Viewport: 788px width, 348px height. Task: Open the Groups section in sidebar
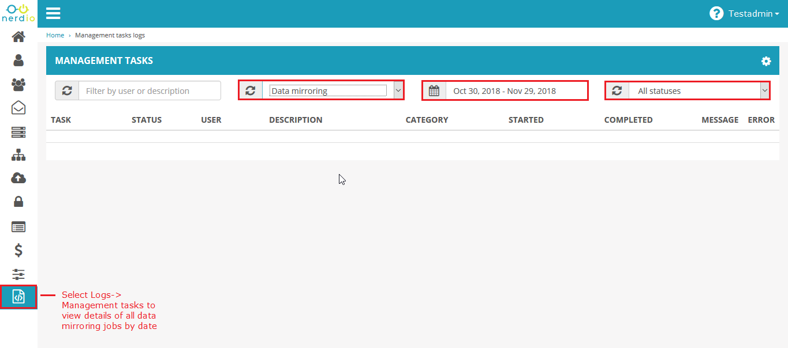pyautogui.click(x=18, y=84)
